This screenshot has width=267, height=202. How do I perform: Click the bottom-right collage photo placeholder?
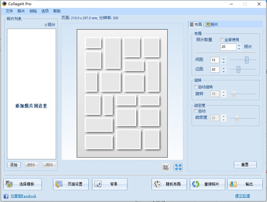(152, 140)
